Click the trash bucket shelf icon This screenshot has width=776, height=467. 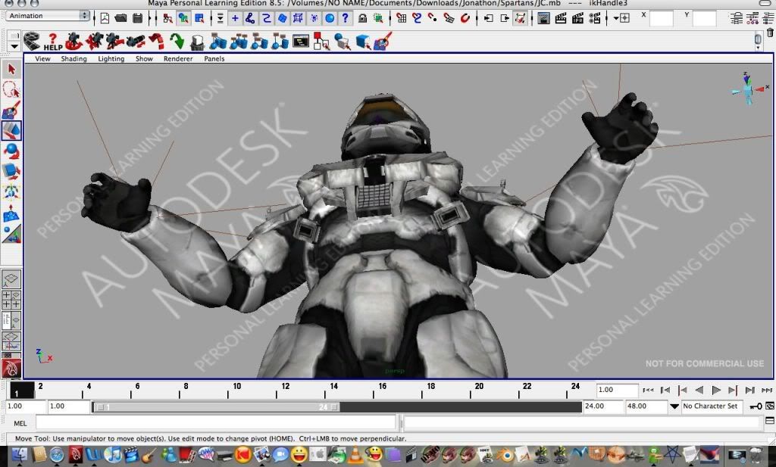(x=197, y=42)
